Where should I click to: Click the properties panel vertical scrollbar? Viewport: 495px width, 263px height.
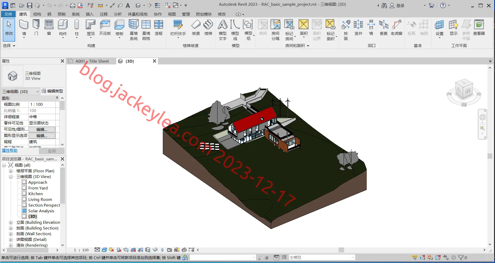(62, 121)
